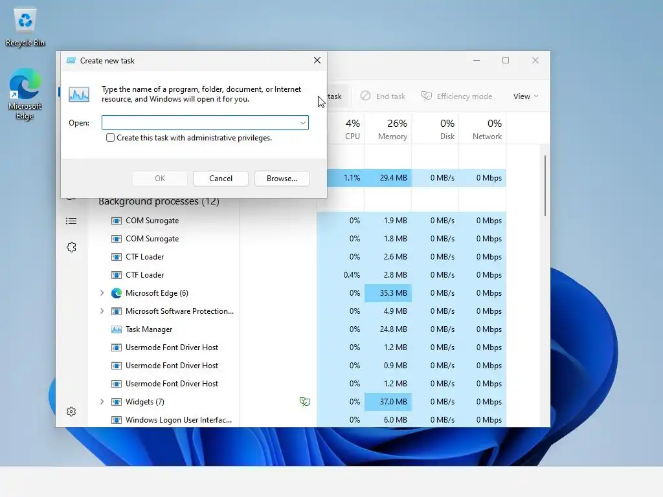Open Task Manager settings gear icon
Viewport: 663px width, 497px height.
coord(71,412)
